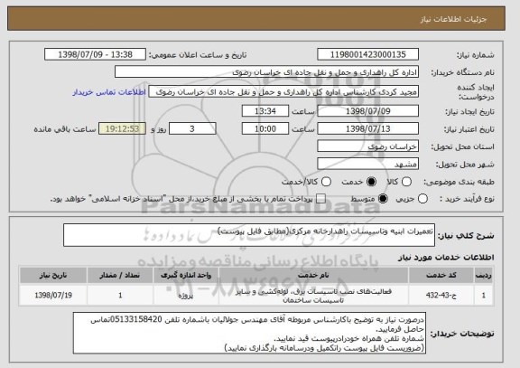Click the countdown timer 19:12:53

[122, 128]
